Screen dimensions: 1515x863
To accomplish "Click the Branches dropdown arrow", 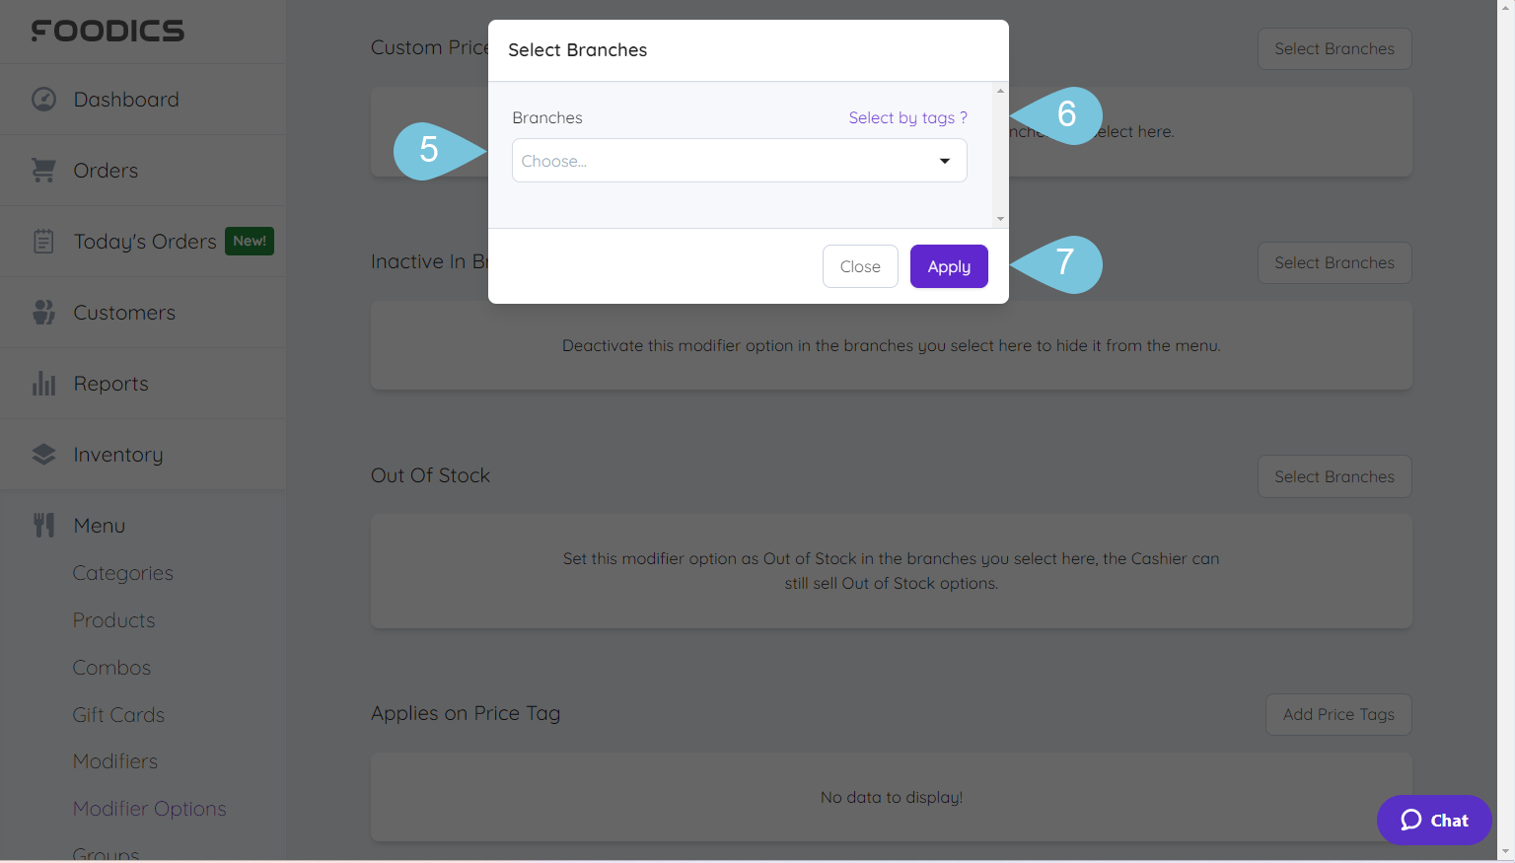I will (945, 161).
